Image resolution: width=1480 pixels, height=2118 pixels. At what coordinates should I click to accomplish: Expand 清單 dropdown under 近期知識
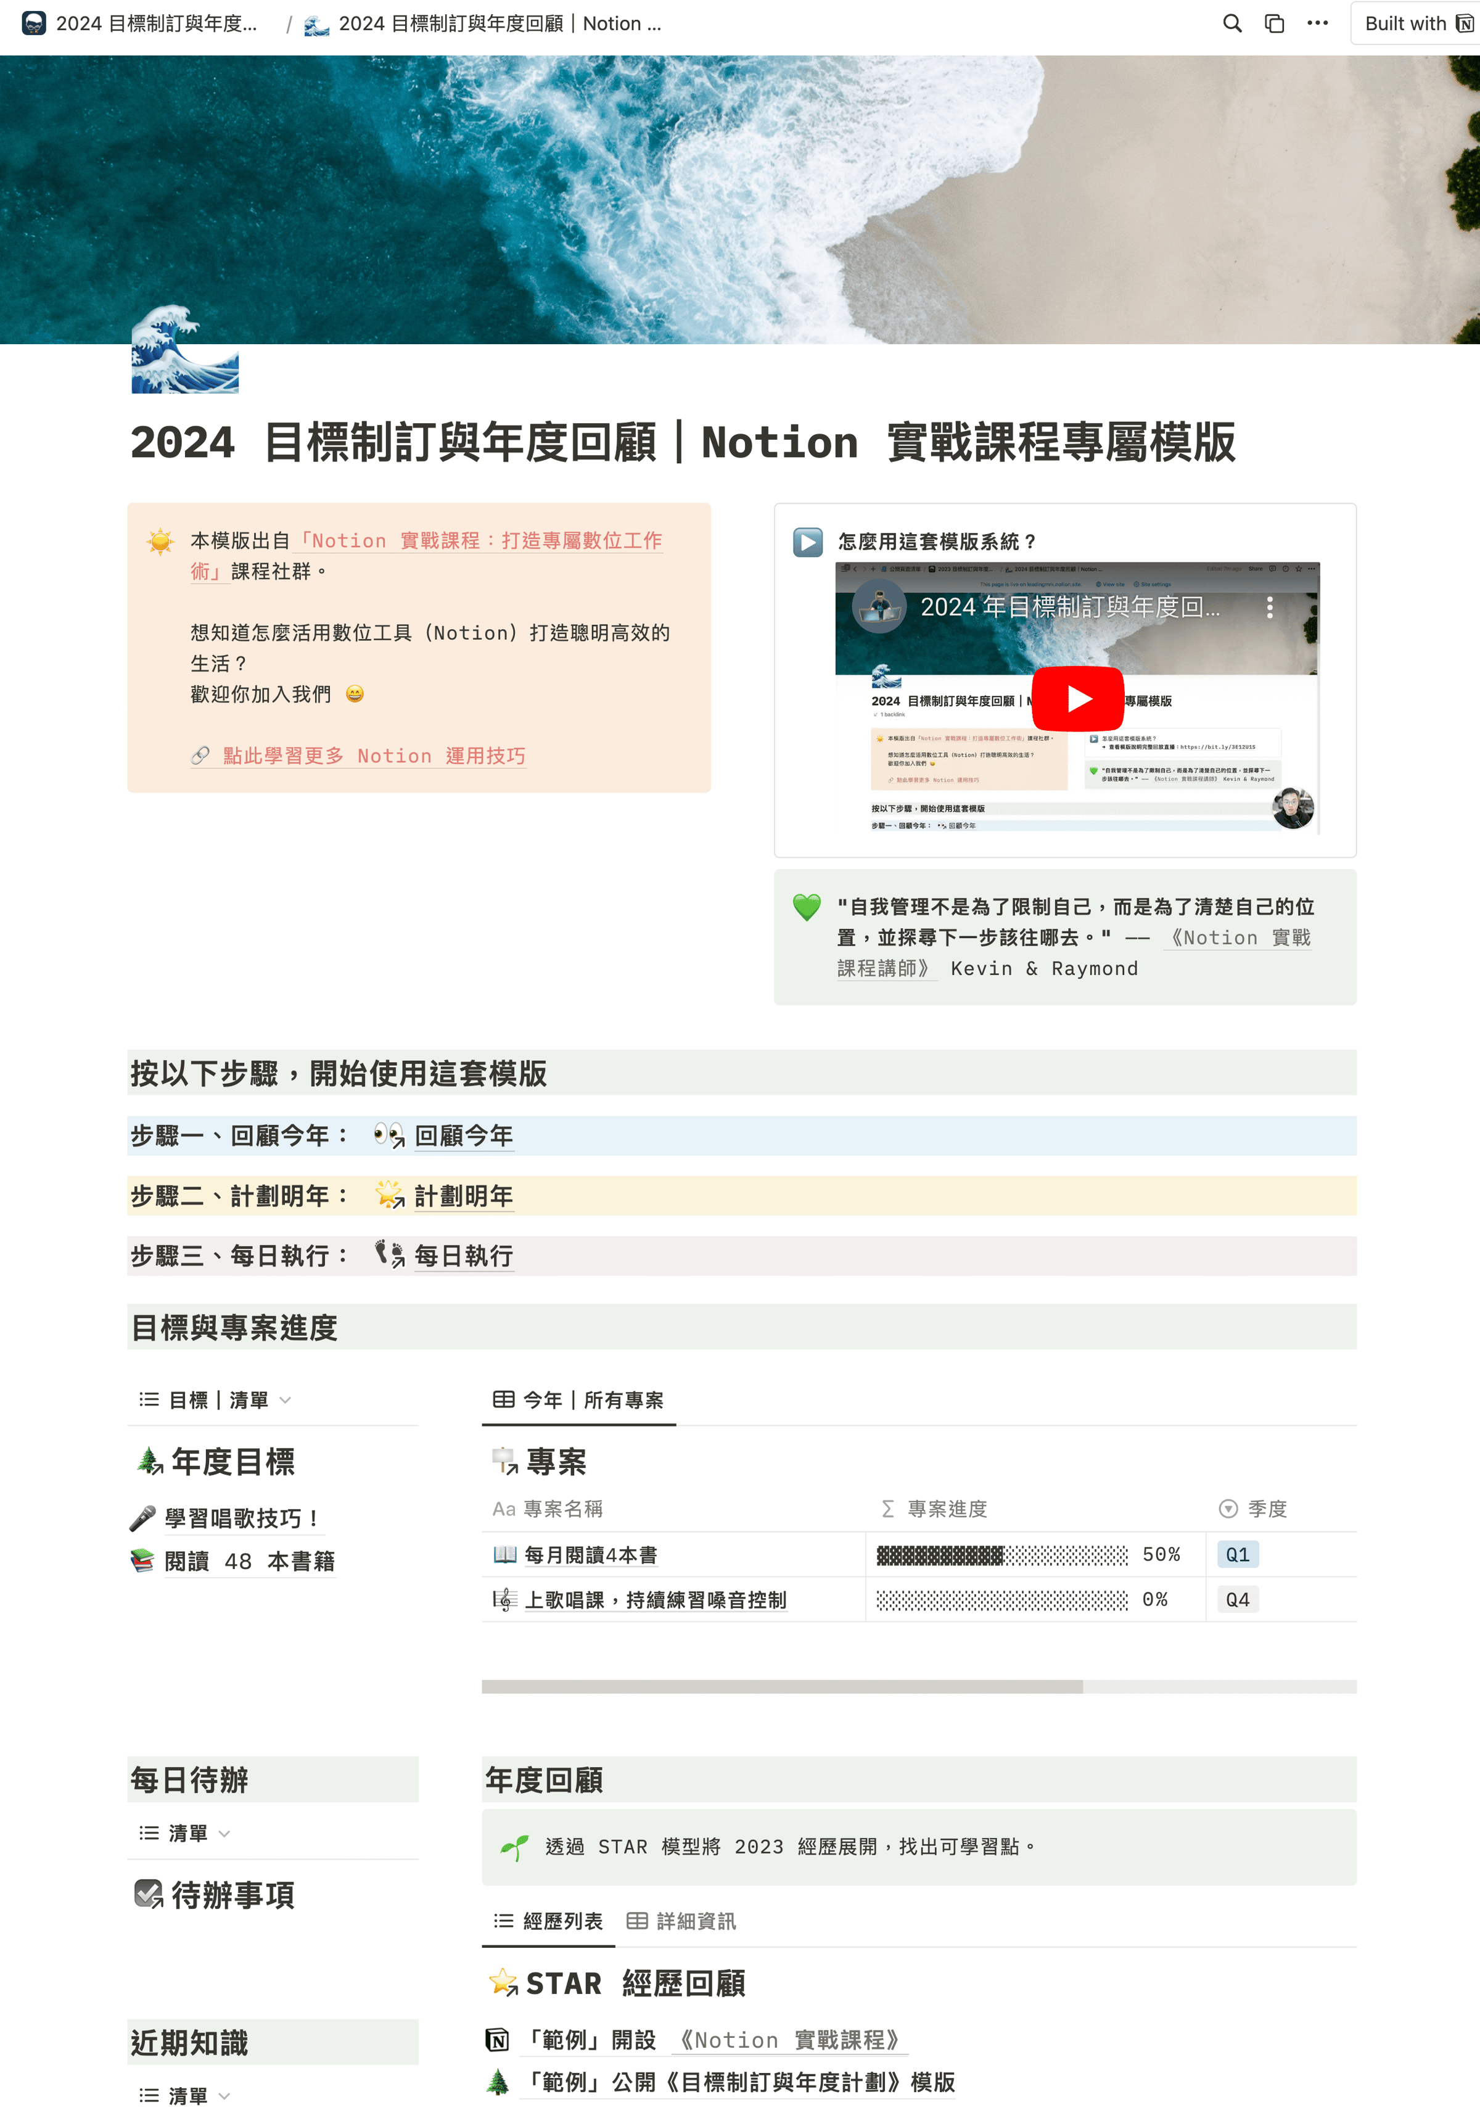184,2097
